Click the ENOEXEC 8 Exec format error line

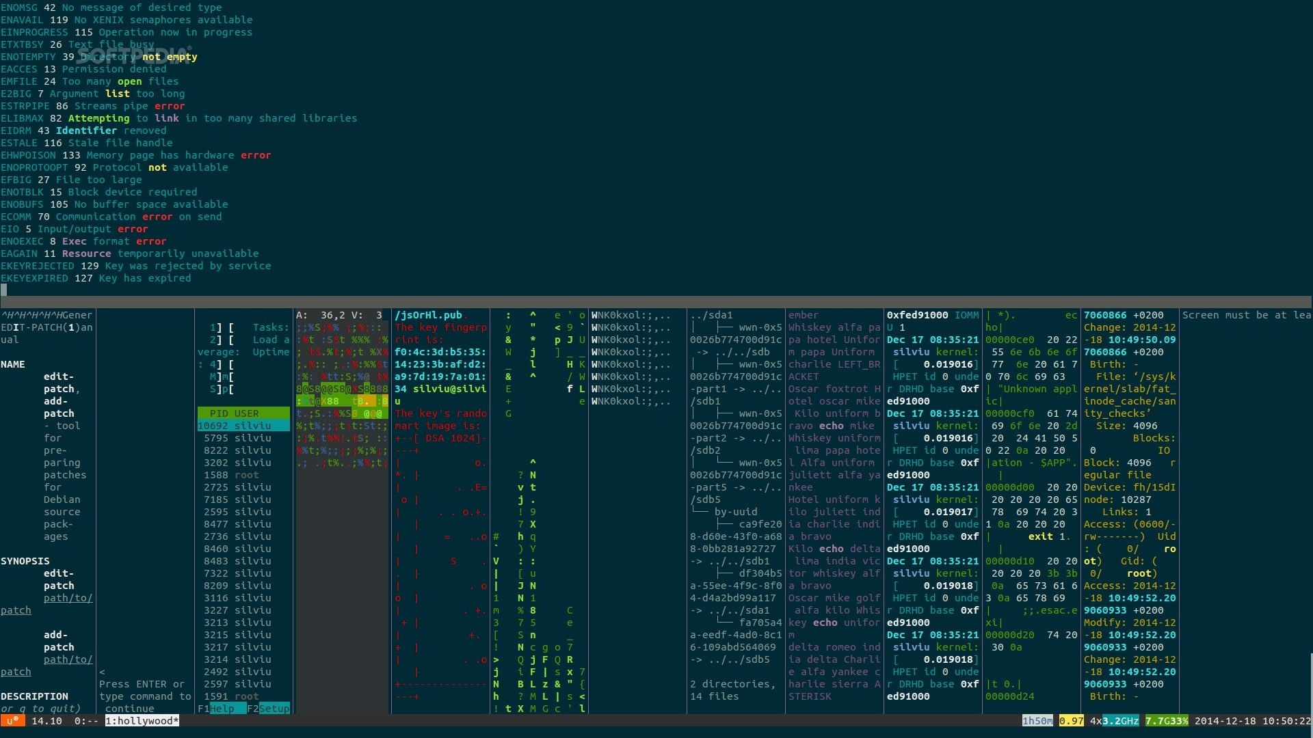[x=83, y=241]
